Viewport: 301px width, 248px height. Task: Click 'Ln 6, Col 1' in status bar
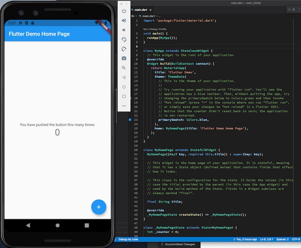266,239
